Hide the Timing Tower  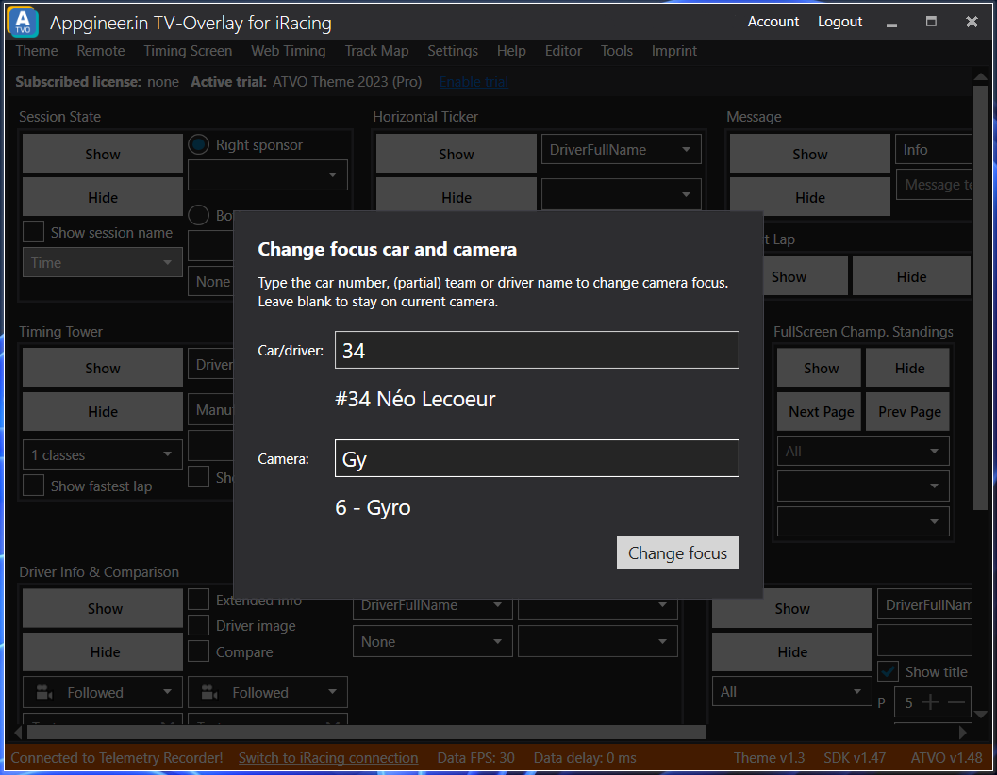[103, 411]
